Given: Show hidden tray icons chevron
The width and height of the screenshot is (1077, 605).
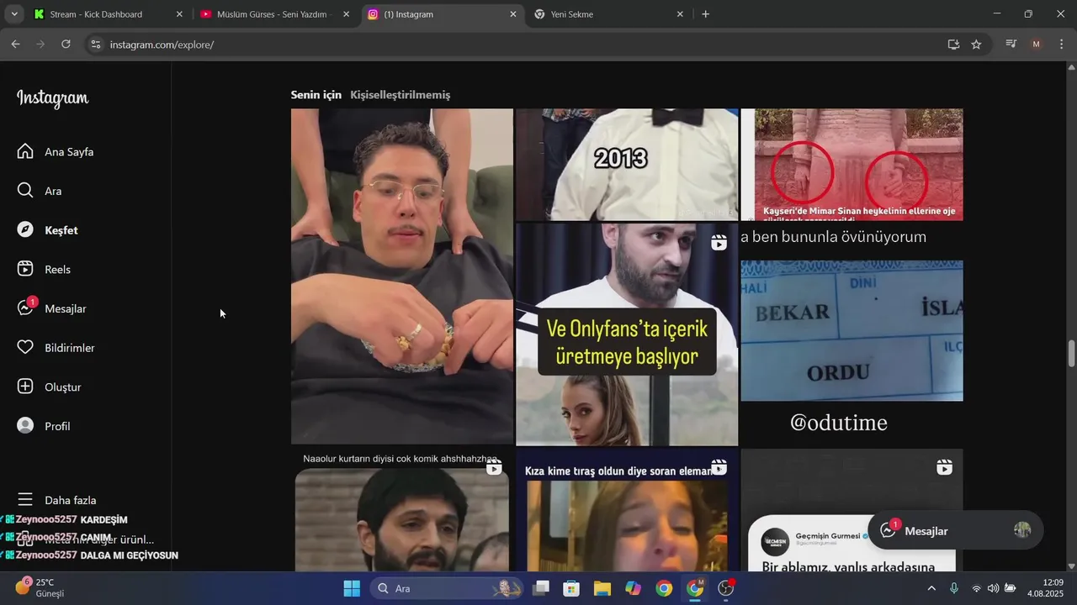Looking at the screenshot, I should 931,588.
